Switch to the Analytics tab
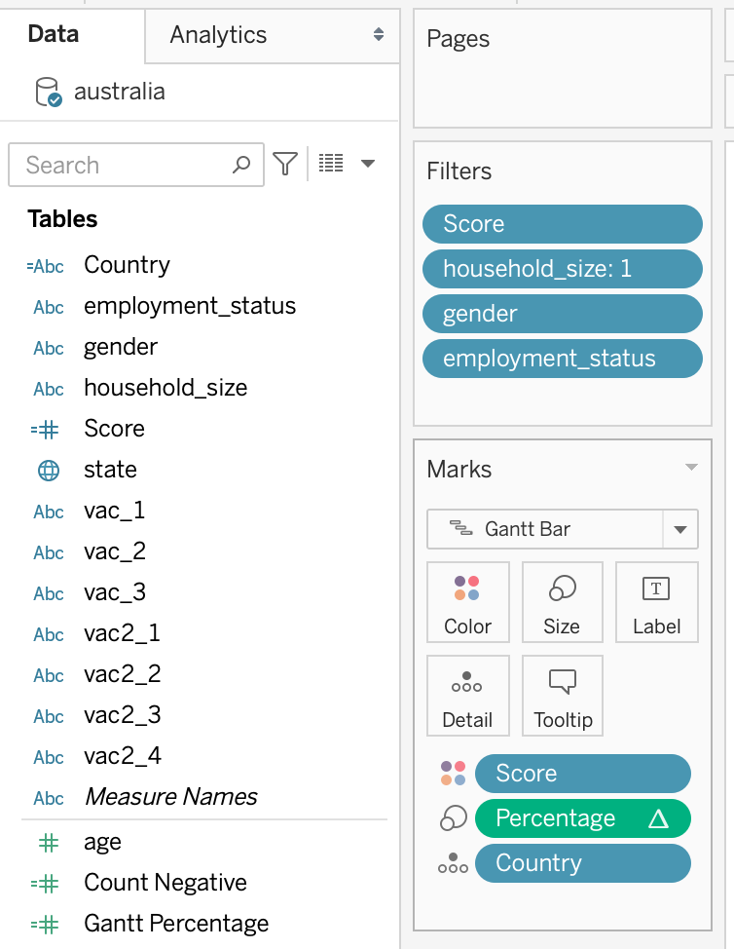This screenshot has height=949, width=734. pos(218,35)
